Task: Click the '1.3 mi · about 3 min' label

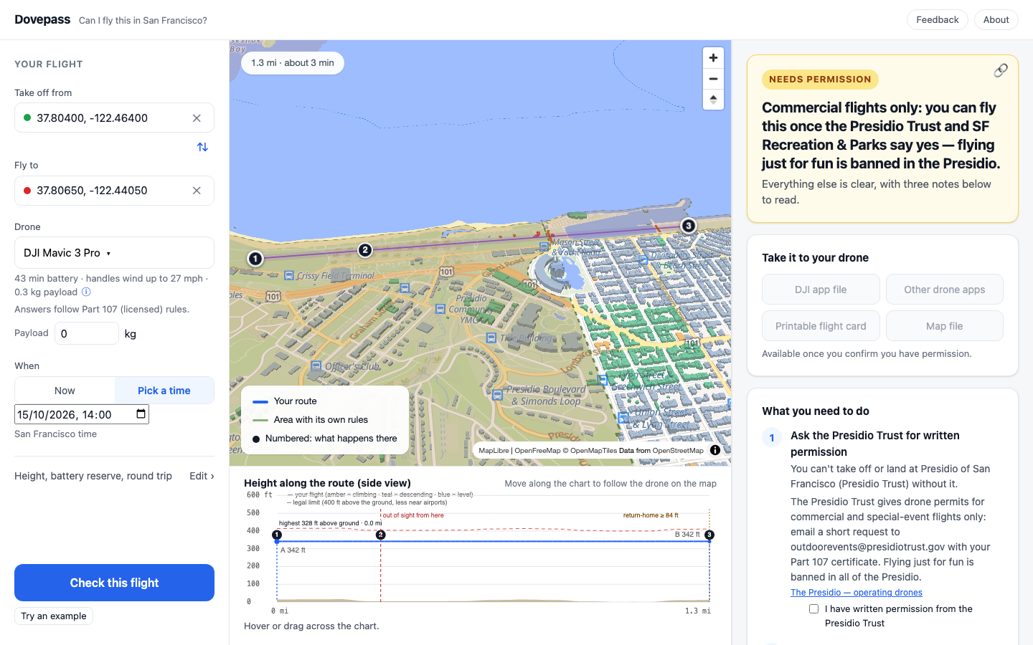Action: 293,63
